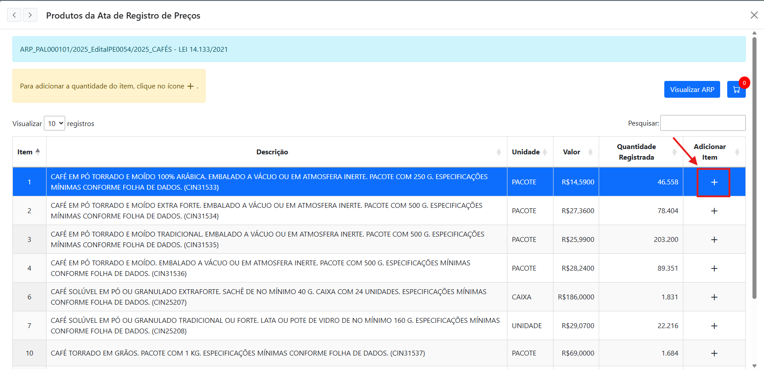
Task: Sort table by Unidade column
Action: (530, 152)
